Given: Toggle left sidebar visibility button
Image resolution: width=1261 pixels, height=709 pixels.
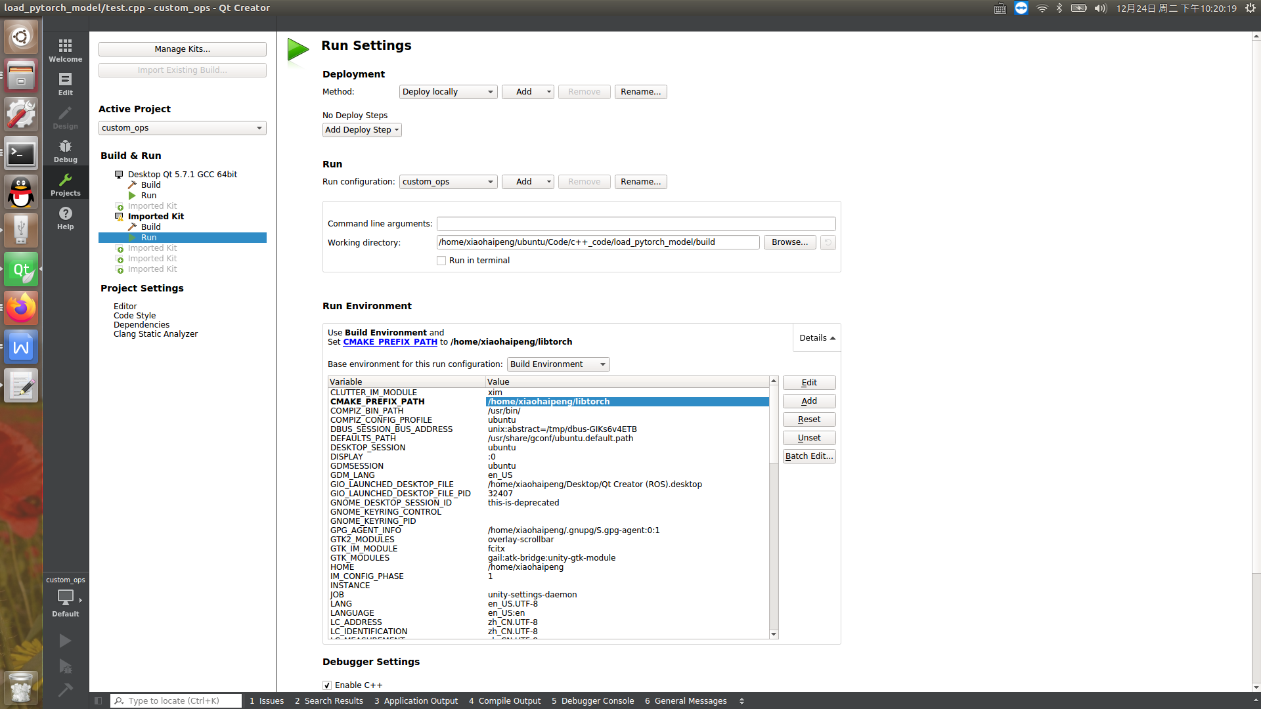Looking at the screenshot, I should (98, 700).
